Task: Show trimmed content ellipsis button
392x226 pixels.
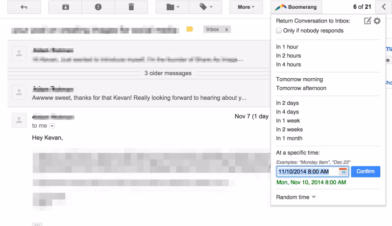Action: (x=37, y=225)
